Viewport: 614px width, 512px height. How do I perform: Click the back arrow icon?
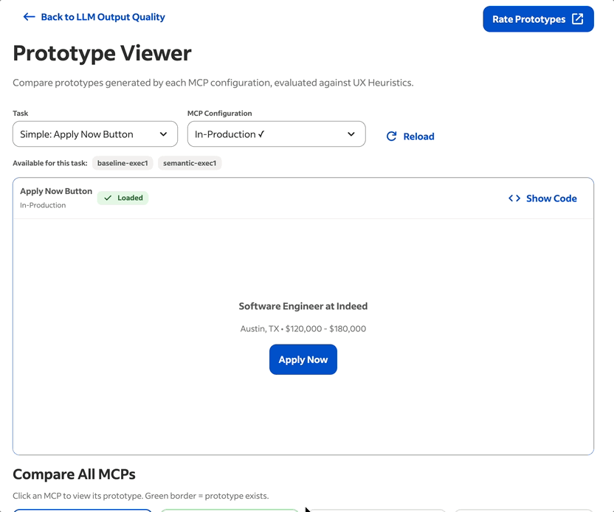pyautogui.click(x=29, y=17)
